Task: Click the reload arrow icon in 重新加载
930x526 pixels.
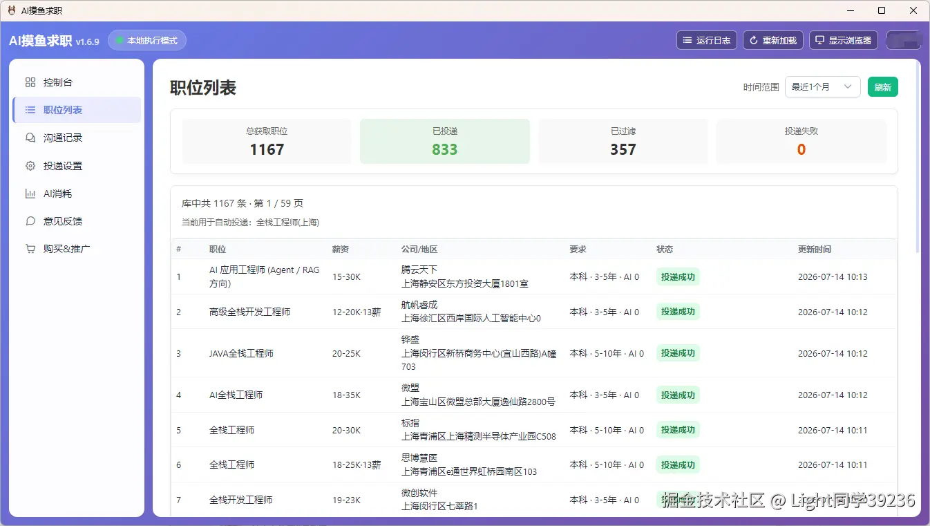Action: [x=754, y=40]
